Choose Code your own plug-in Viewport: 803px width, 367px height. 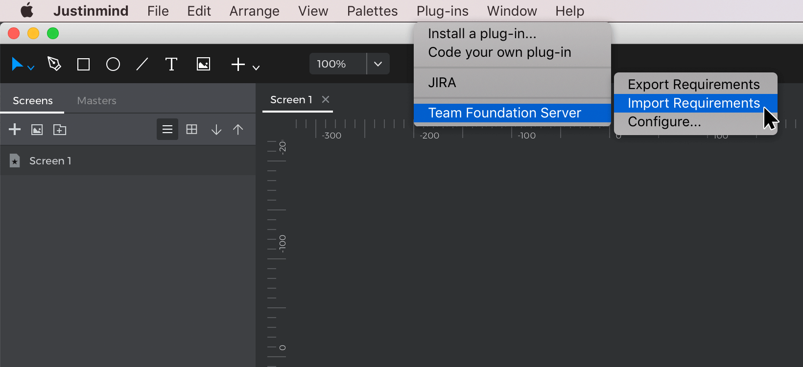click(x=512, y=52)
